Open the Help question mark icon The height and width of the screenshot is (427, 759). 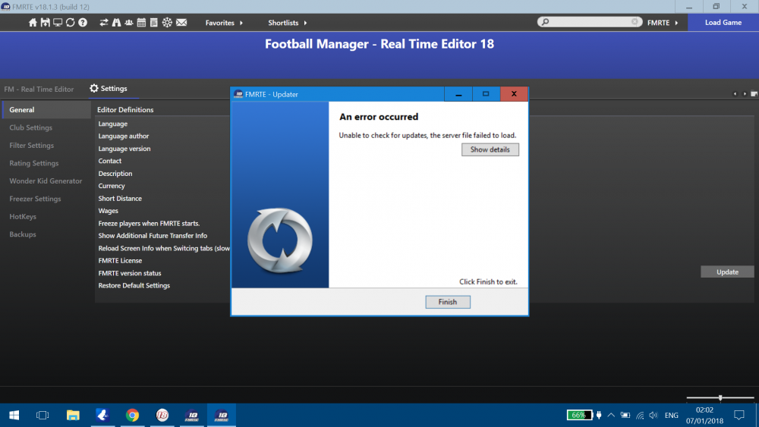[82, 23]
